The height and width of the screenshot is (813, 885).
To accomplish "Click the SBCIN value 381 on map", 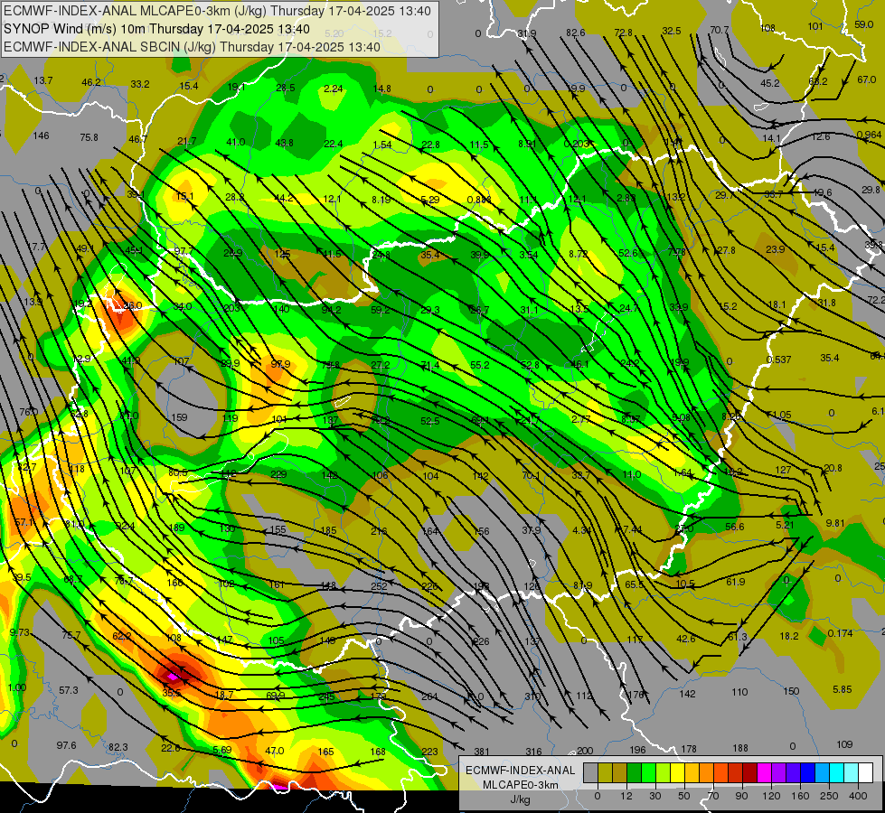I will click(x=482, y=751).
